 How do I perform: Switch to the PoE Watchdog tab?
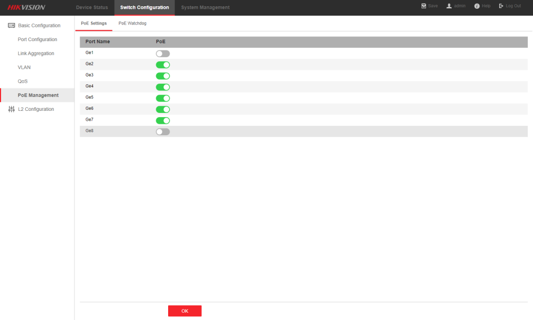[x=133, y=23]
